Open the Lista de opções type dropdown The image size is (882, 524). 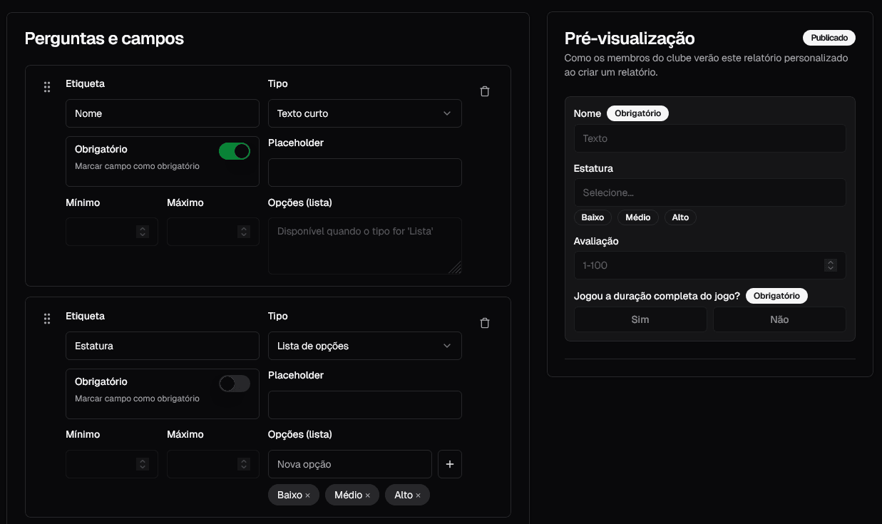tap(364, 346)
